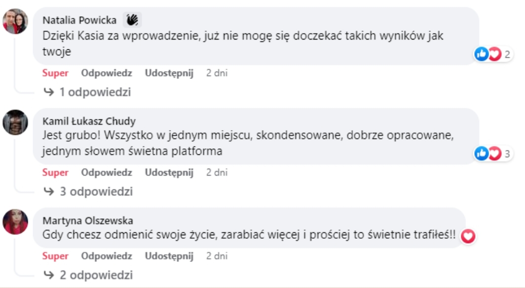Click Odpowiedz under Kamil's comment
525x288 pixels.
point(107,173)
